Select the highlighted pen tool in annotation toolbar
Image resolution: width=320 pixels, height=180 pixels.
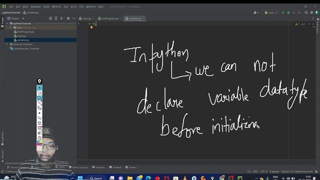click(39, 98)
